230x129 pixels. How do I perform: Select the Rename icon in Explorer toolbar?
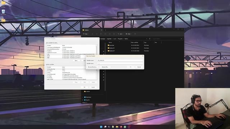coord(105,34)
